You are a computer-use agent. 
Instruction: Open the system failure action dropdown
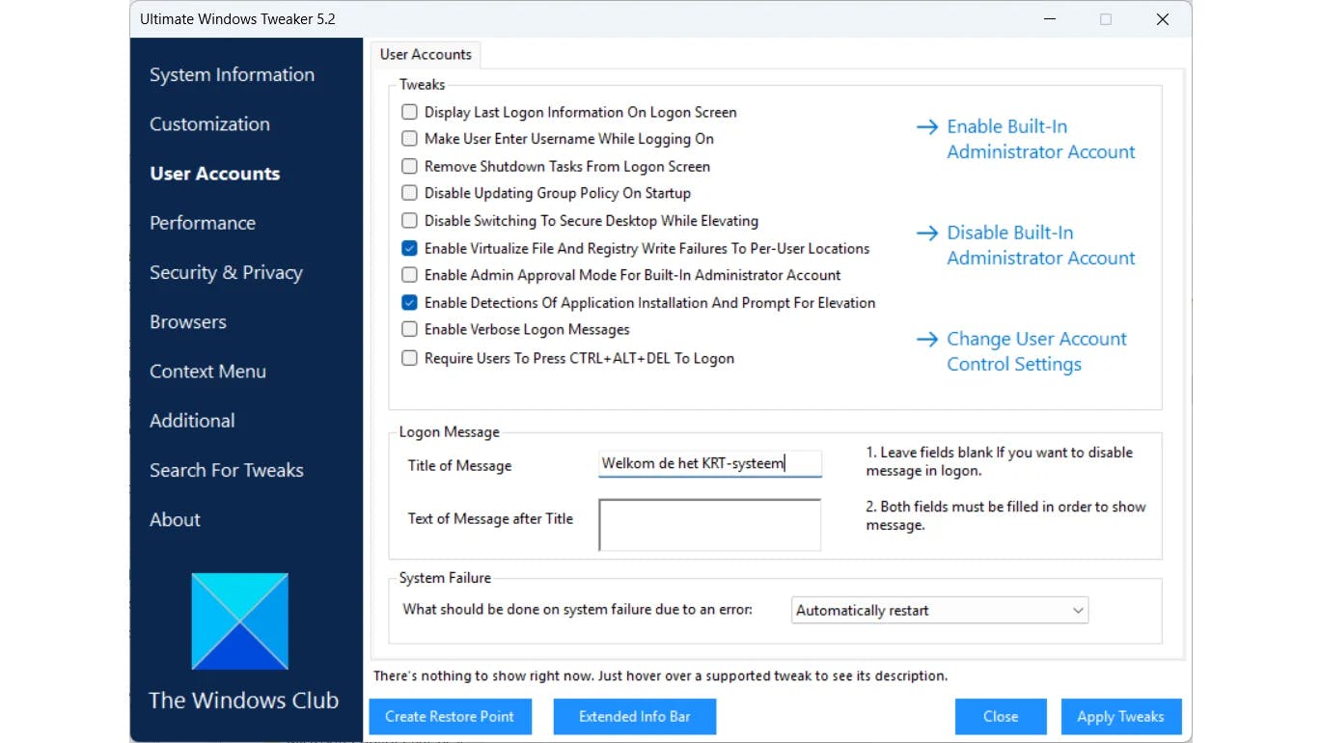(940, 610)
